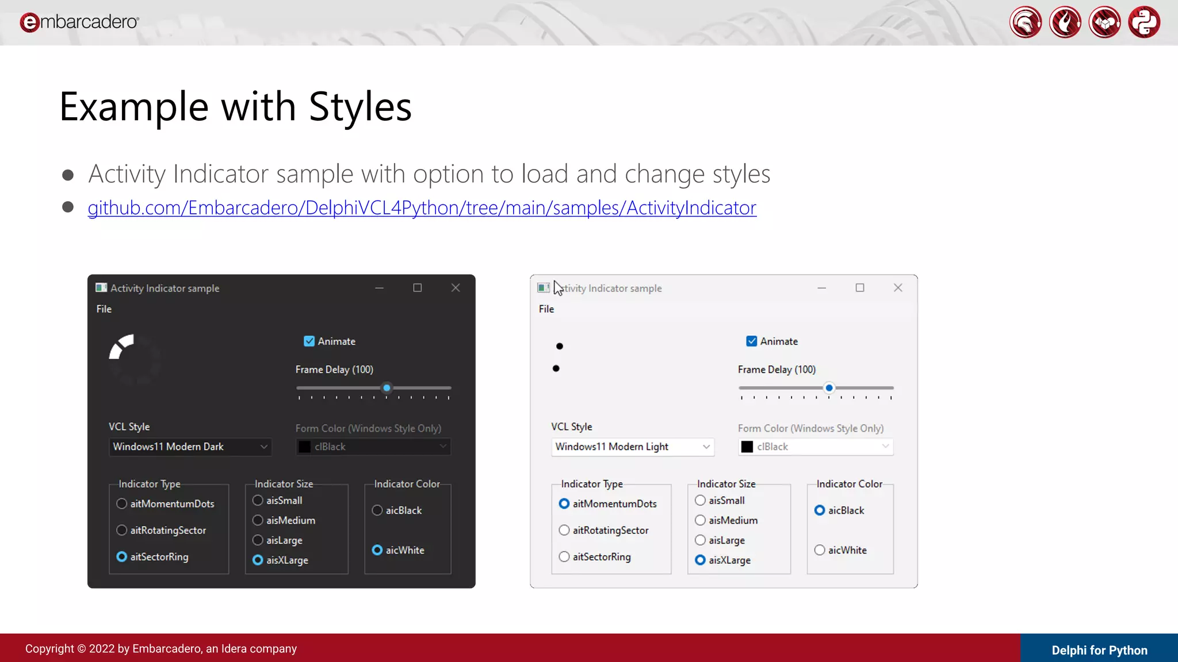Select aisMedium in light window
This screenshot has height=662, width=1178.
tap(726, 520)
